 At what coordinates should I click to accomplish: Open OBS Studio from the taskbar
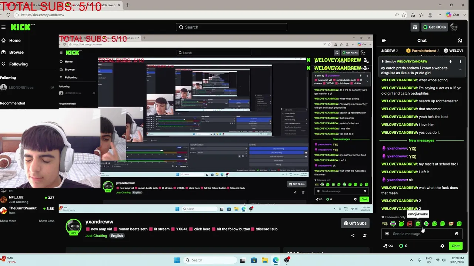287,260
